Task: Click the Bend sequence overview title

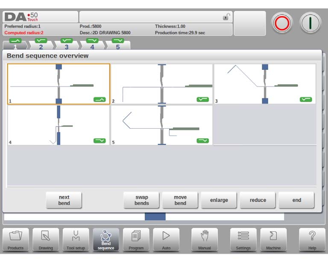Action: point(48,56)
